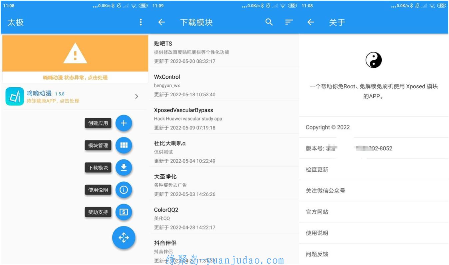This screenshot has width=449, height=265.
Task: Click the 美化QQ description
Action: 162,218
